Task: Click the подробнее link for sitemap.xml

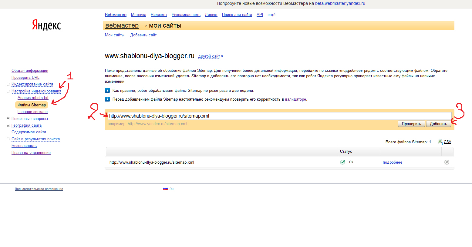Action: pyautogui.click(x=392, y=162)
